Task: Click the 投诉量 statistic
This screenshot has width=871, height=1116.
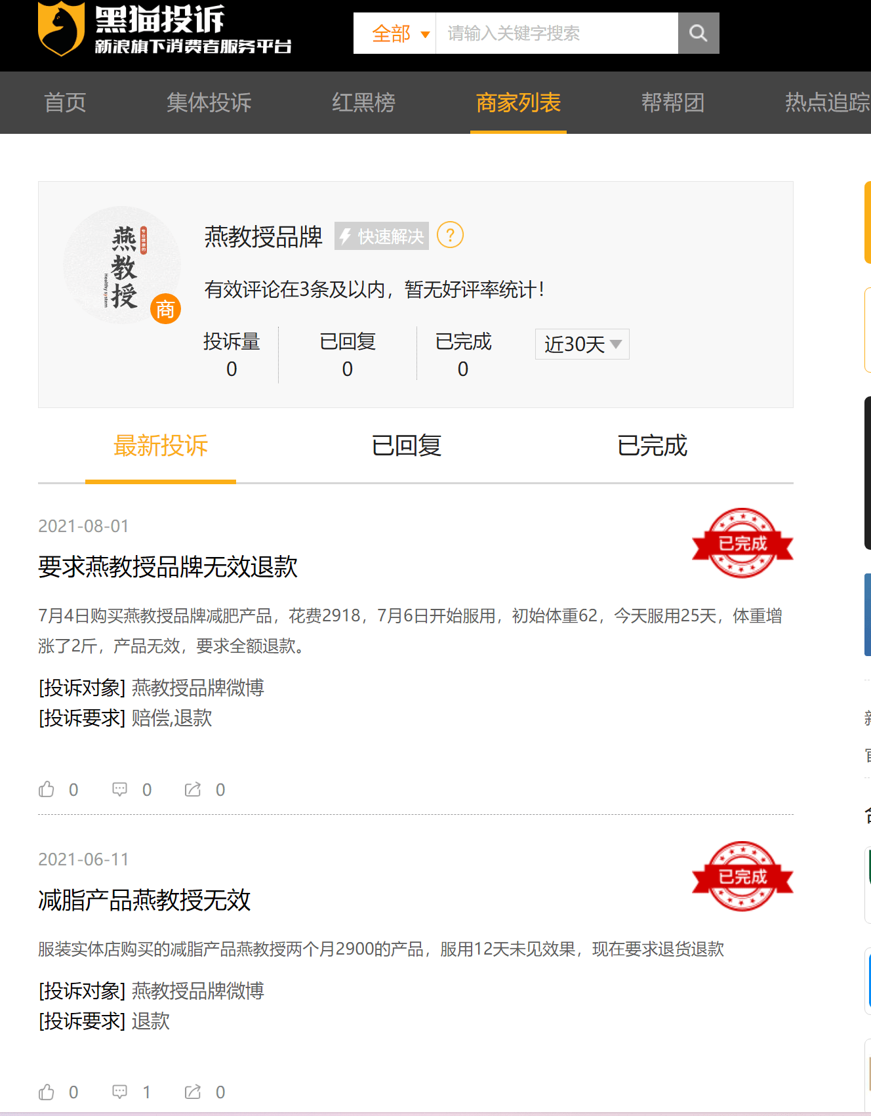Action: click(232, 354)
